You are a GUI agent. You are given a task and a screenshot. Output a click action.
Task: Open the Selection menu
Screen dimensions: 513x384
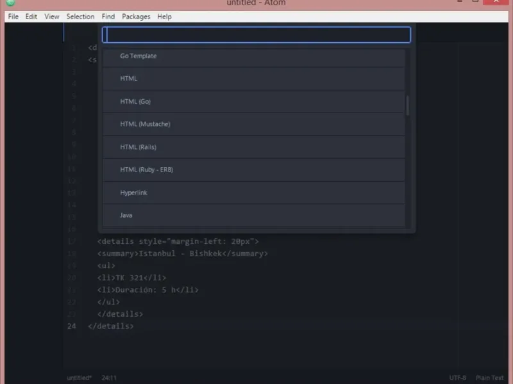click(x=80, y=17)
